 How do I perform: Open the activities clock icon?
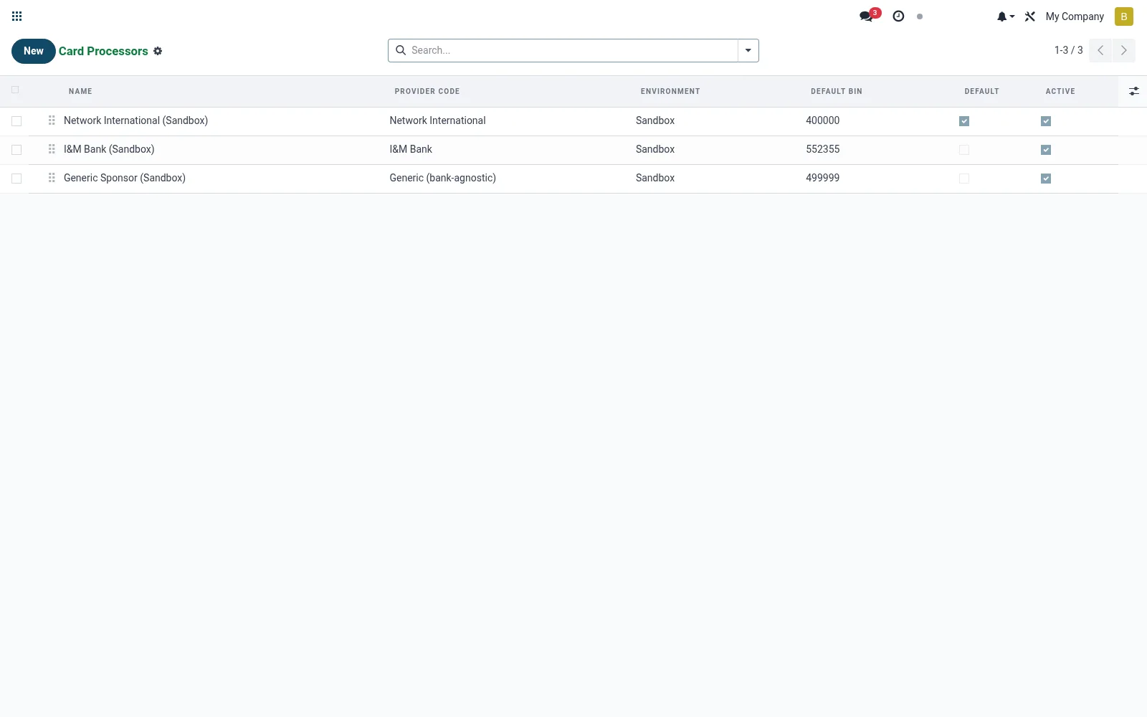click(x=898, y=16)
